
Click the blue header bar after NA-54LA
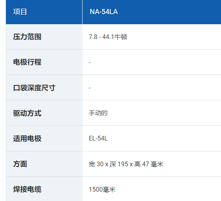tap(169, 12)
